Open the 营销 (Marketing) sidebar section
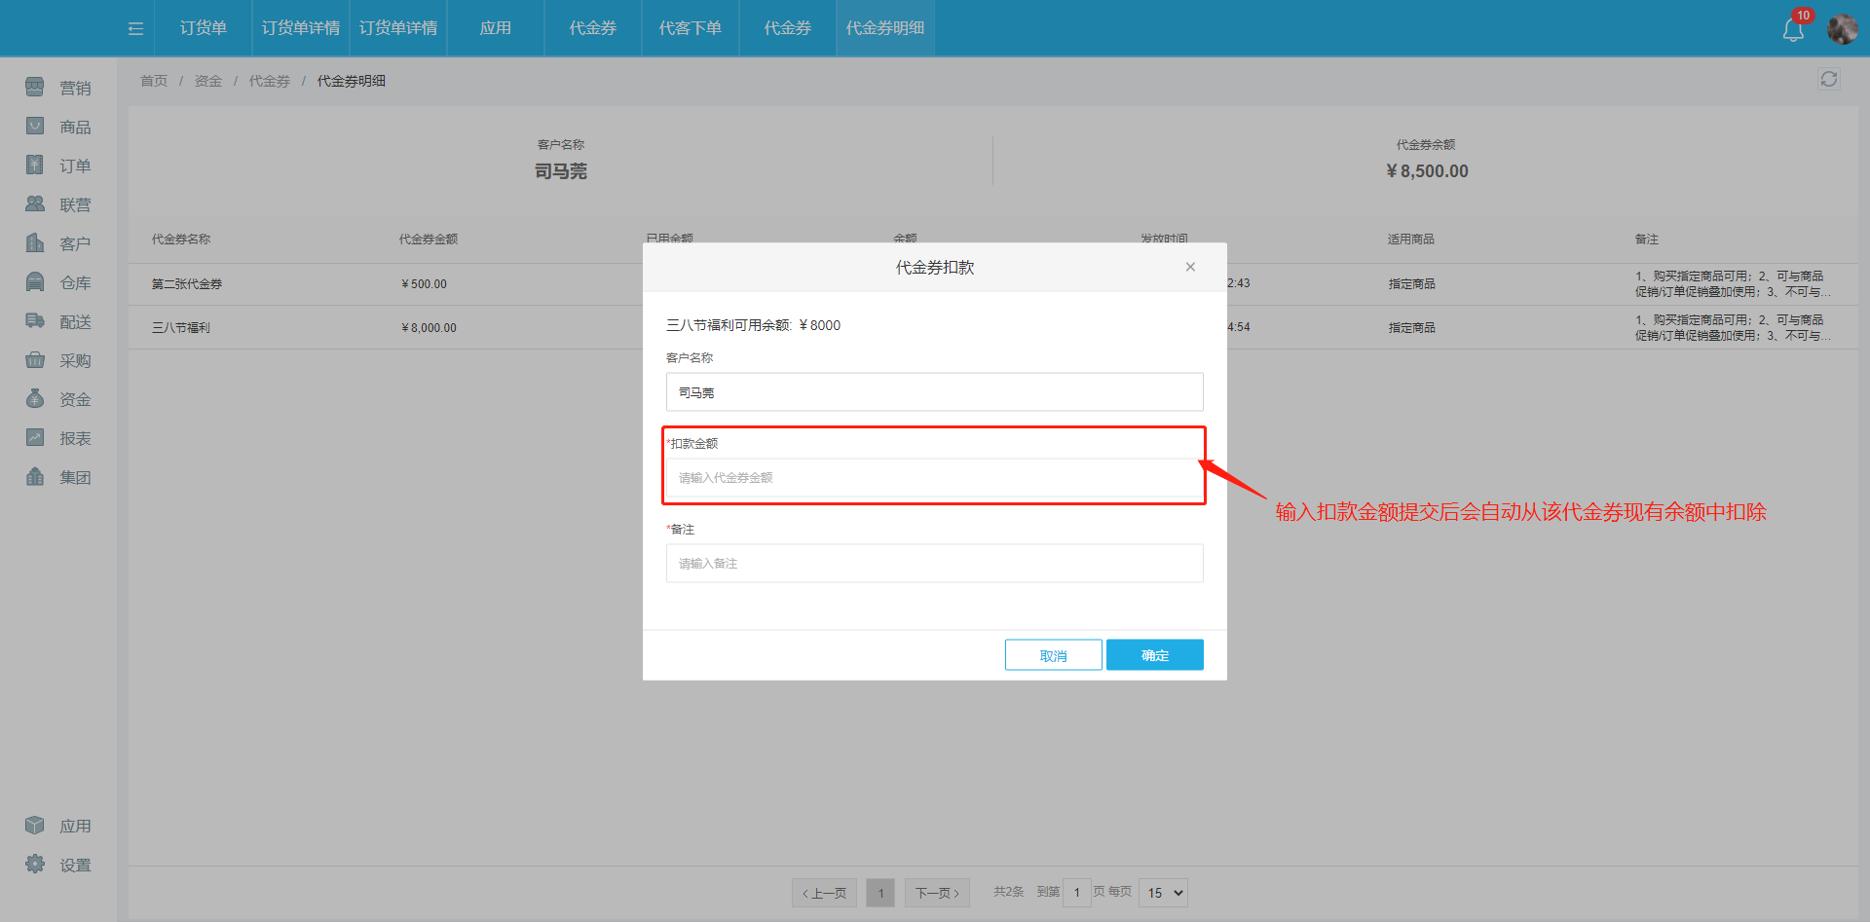Viewport: 1870px width, 922px height. tap(58, 87)
